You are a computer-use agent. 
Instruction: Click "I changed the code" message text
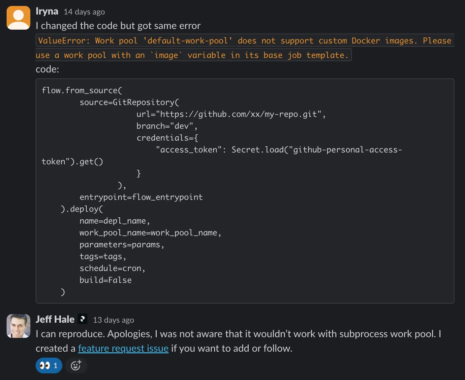pos(118,26)
